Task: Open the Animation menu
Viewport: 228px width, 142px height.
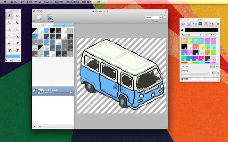Action: pyautogui.click(x=72, y=2)
